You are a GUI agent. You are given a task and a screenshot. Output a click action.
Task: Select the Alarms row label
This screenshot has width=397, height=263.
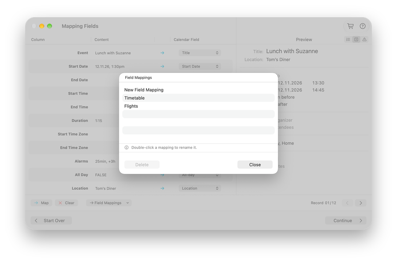tap(81, 161)
